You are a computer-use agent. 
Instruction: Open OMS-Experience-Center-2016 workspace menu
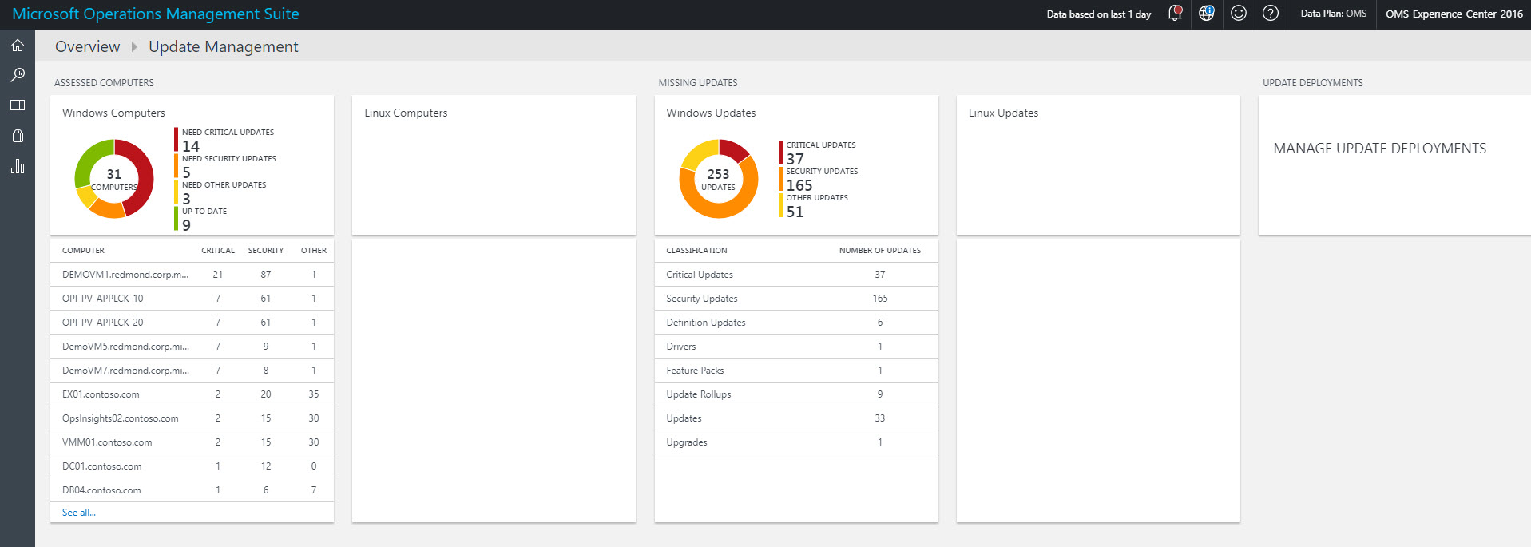1454,14
